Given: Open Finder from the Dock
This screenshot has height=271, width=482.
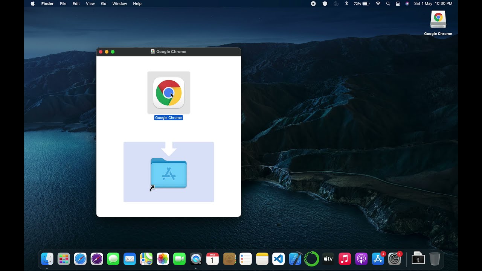Looking at the screenshot, I should pyautogui.click(x=47, y=259).
